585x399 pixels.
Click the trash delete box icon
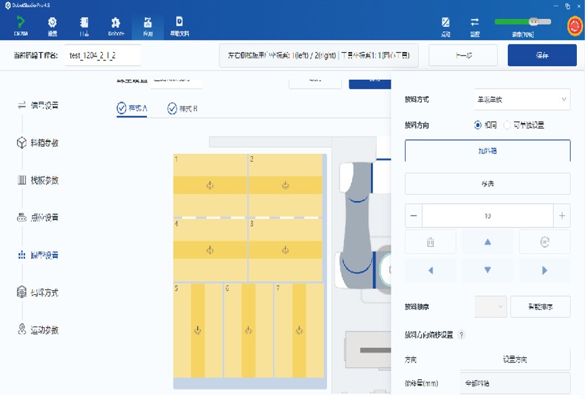(431, 242)
